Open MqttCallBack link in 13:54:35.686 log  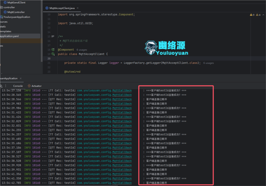(x=122, y=143)
